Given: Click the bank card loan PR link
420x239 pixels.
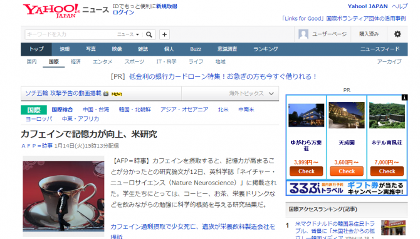Looking at the screenshot, I should [x=223, y=76].
